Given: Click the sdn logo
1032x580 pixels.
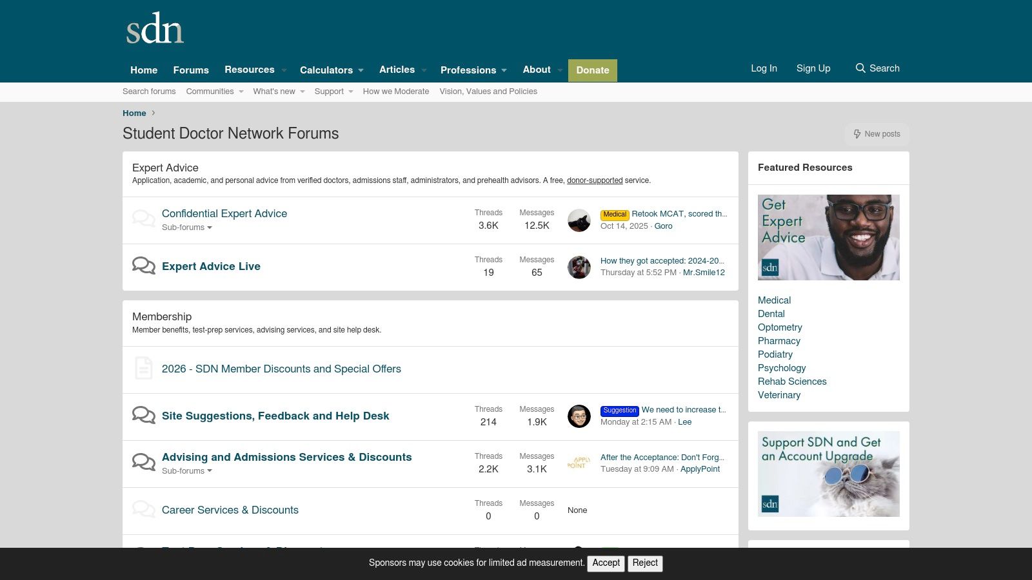Looking at the screenshot, I should [x=155, y=29].
